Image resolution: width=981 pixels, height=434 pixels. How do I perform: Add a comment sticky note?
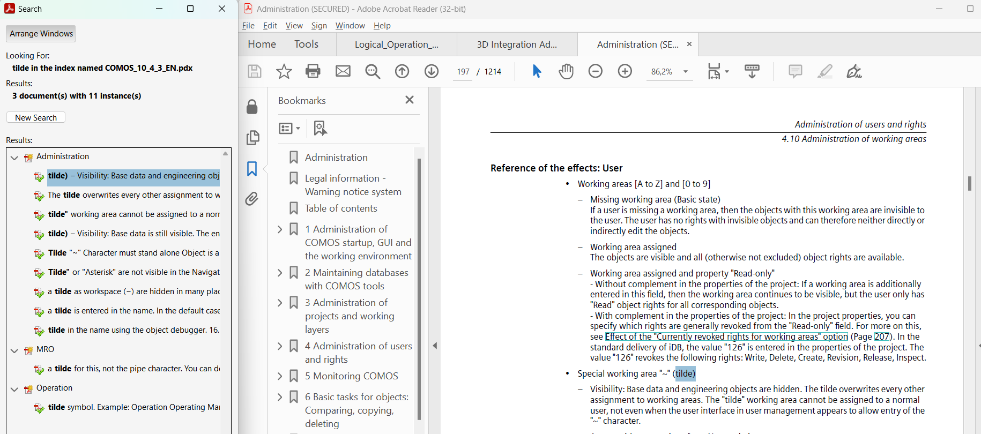click(x=796, y=71)
